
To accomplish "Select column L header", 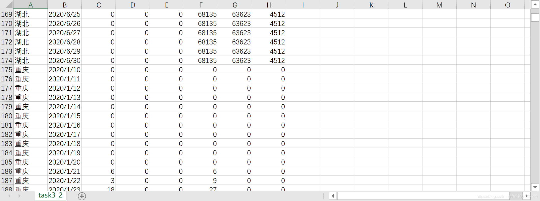I will coord(405,5).
